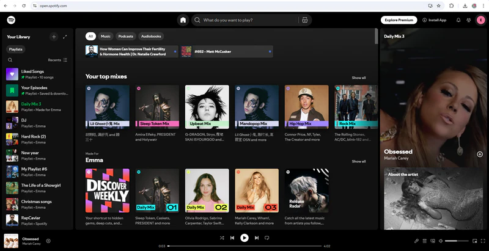Go to Home via house icon

[183, 20]
